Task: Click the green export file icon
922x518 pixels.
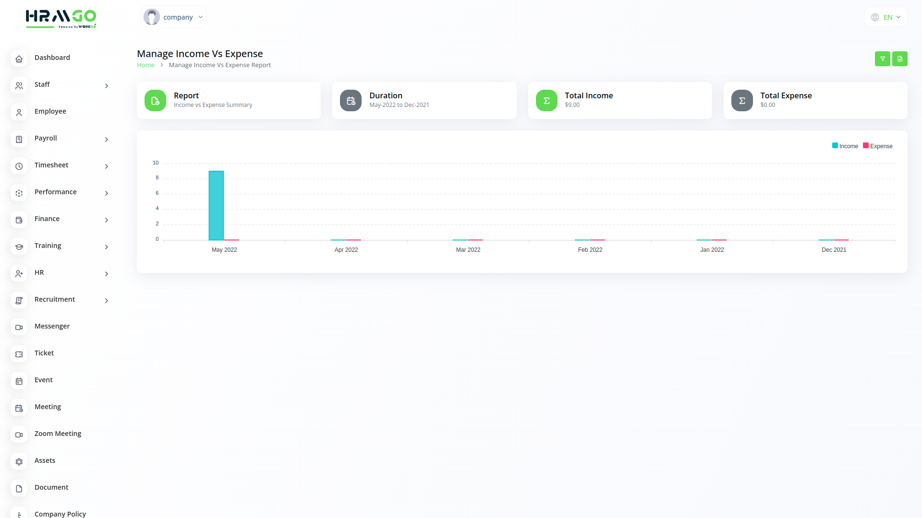Action: pos(899,59)
